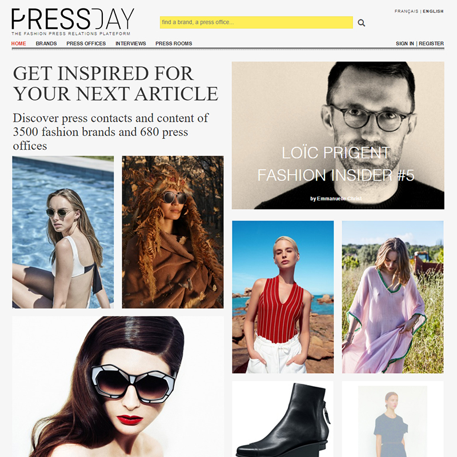Click the PRESSDAY logo
Image resolution: width=457 pixels, height=457 pixels.
(x=73, y=22)
